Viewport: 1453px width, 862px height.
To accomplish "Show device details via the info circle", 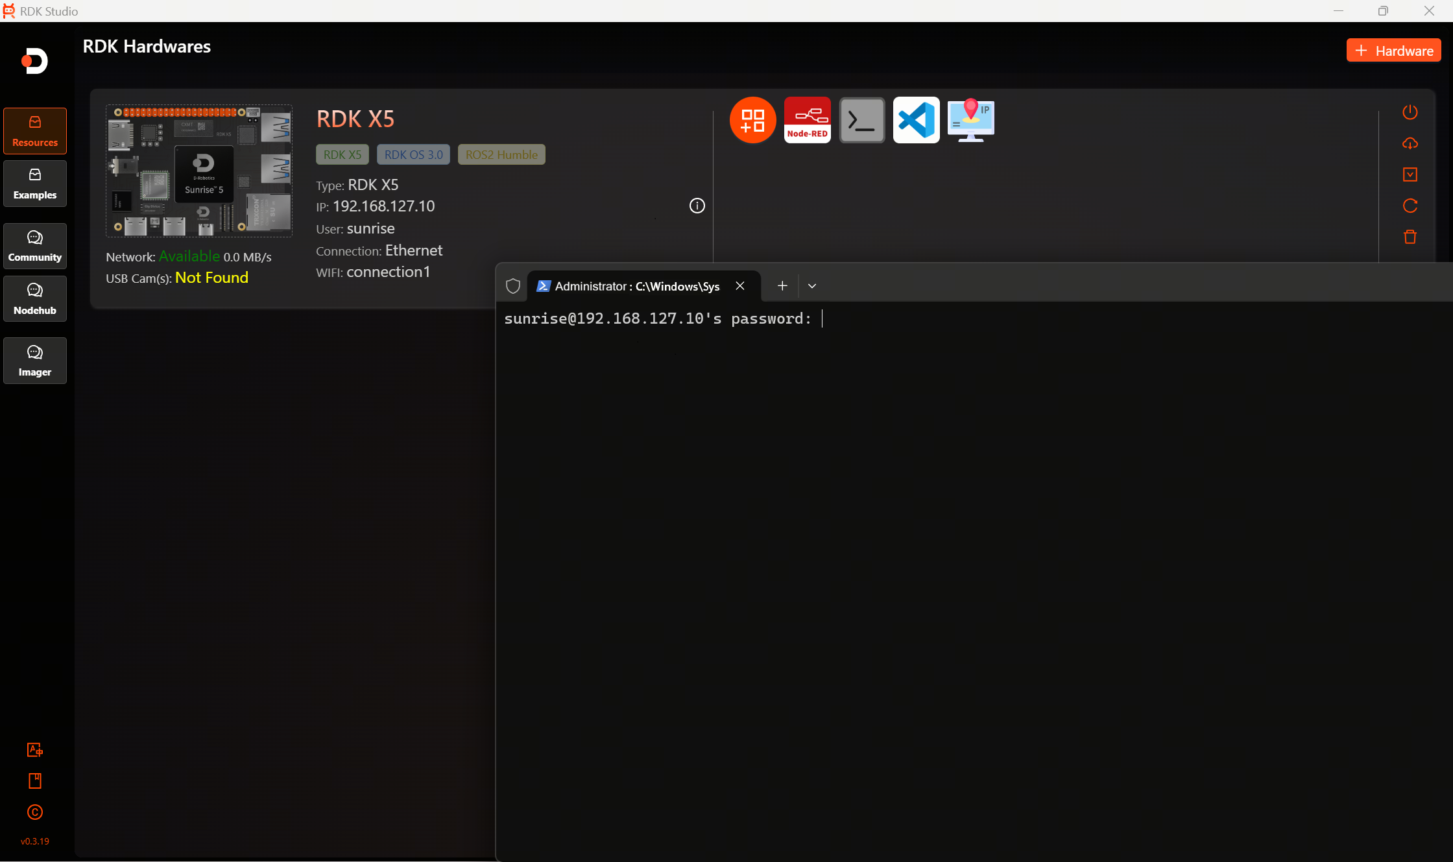I will pos(697,206).
